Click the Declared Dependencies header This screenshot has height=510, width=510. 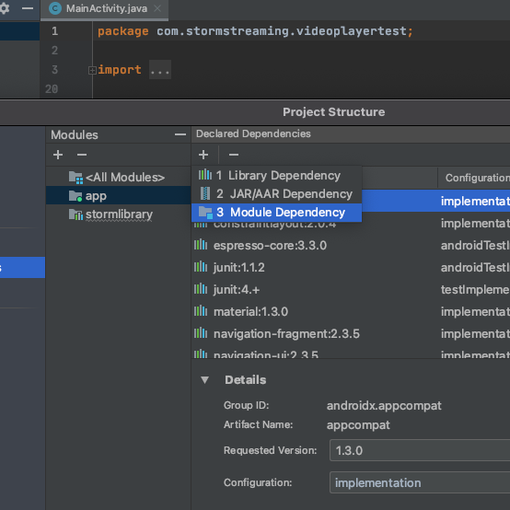[253, 133]
